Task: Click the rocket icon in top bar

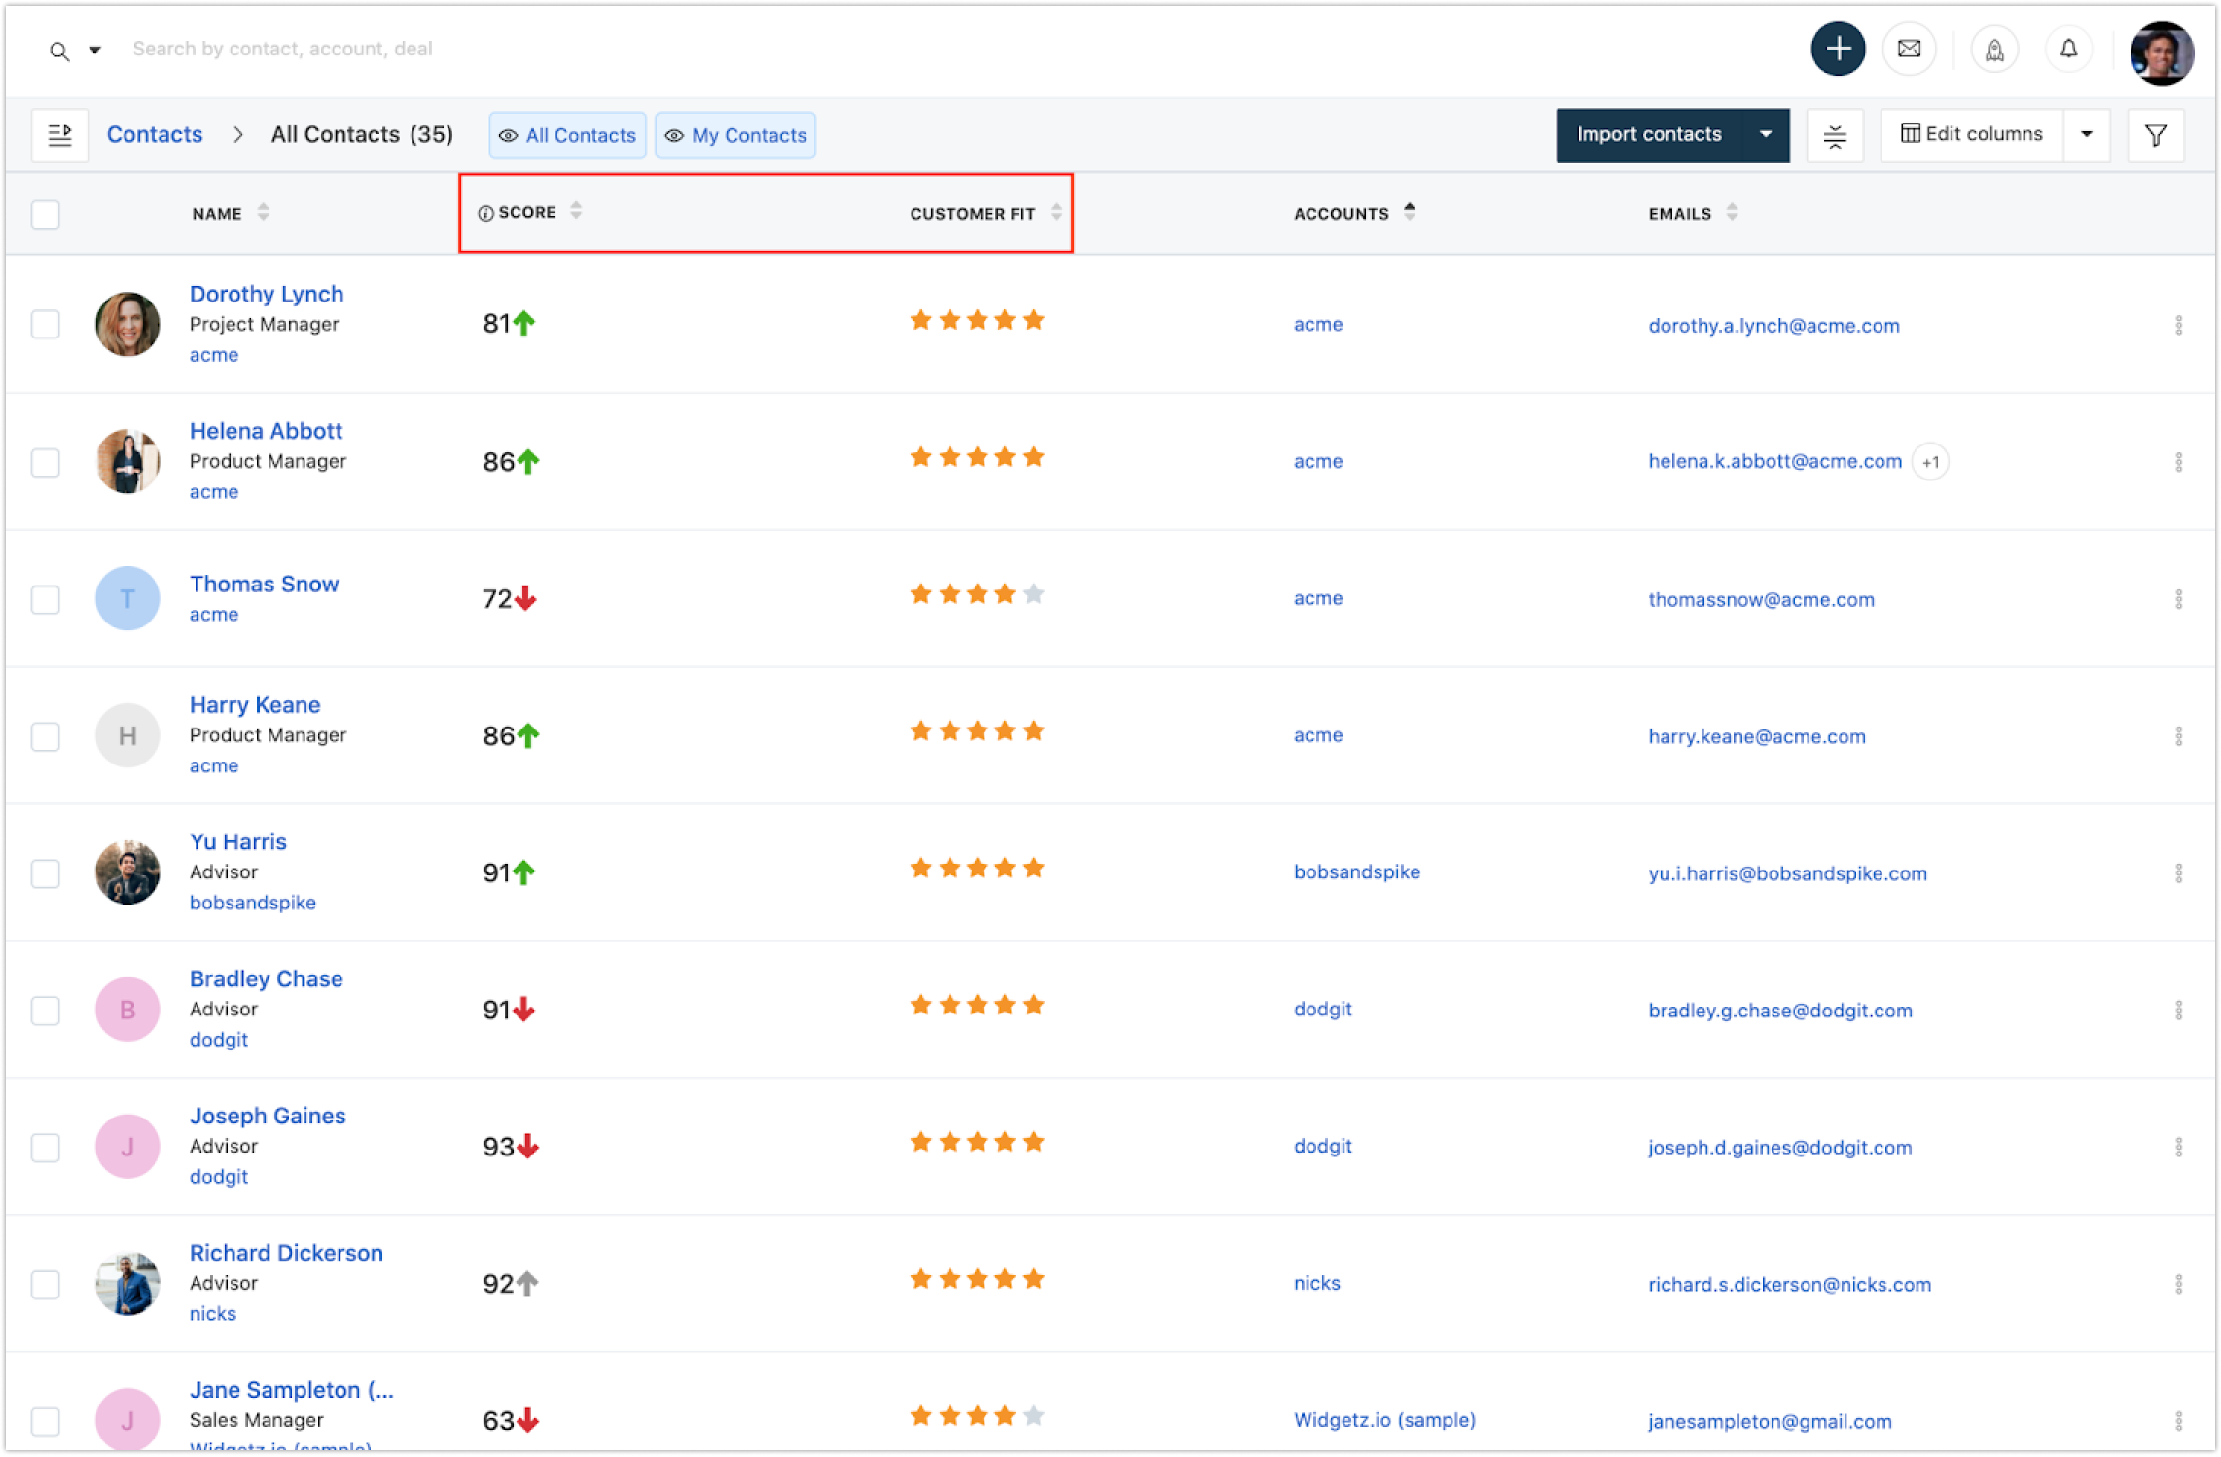Action: click(x=1993, y=50)
